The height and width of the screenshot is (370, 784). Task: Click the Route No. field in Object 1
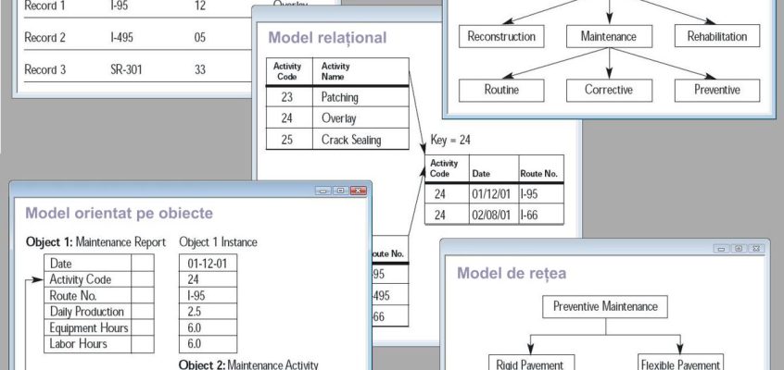[x=99, y=296]
